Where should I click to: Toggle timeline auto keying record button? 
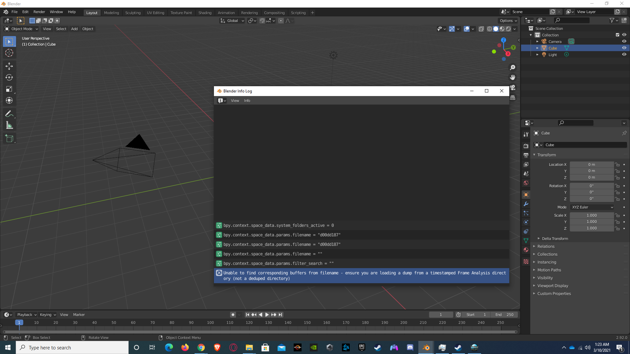click(233, 315)
